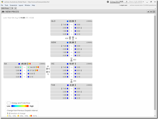158x119 pixels.
Task: Click the SA FCAS value 98.00
Action: pyautogui.click(x=17, y=67)
